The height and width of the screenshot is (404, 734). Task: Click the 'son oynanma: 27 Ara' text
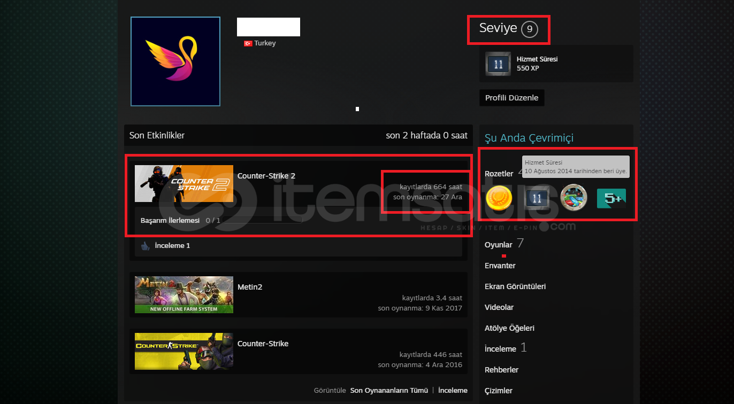pyautogui.click(x=427, y=197)
